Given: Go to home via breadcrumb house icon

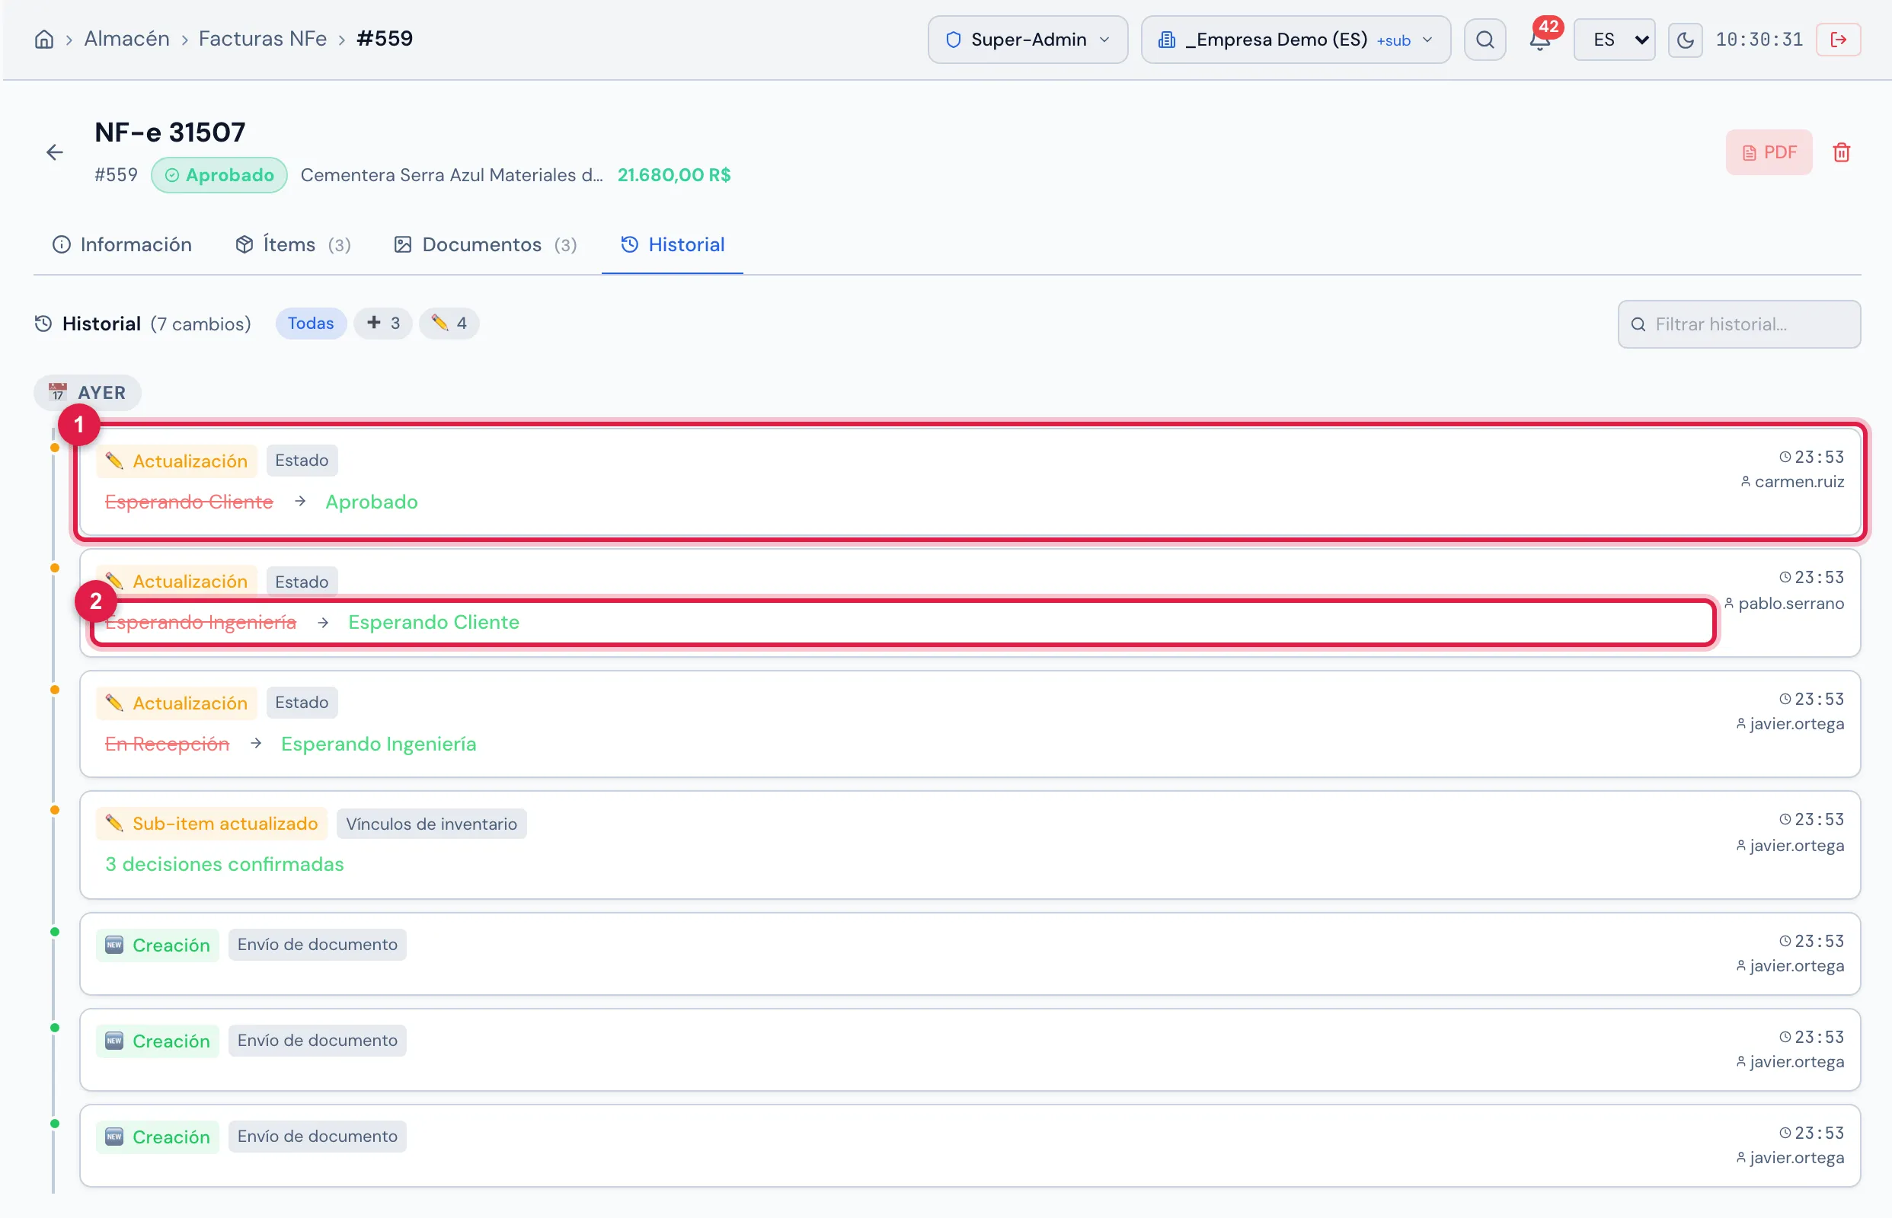Looking at the screenshot, I should (44, 39).
